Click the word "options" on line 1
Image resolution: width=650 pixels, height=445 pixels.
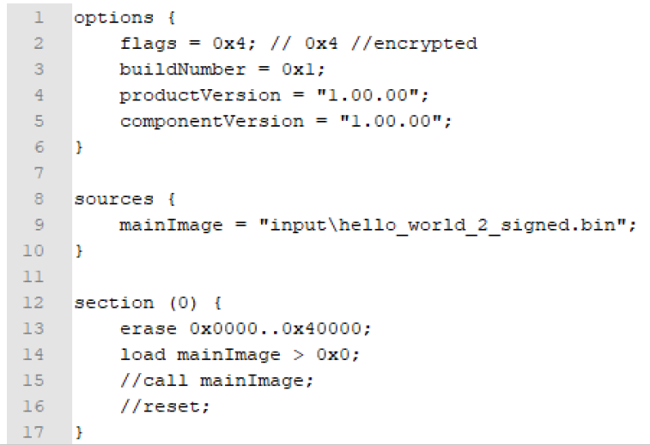coord(102,17)
